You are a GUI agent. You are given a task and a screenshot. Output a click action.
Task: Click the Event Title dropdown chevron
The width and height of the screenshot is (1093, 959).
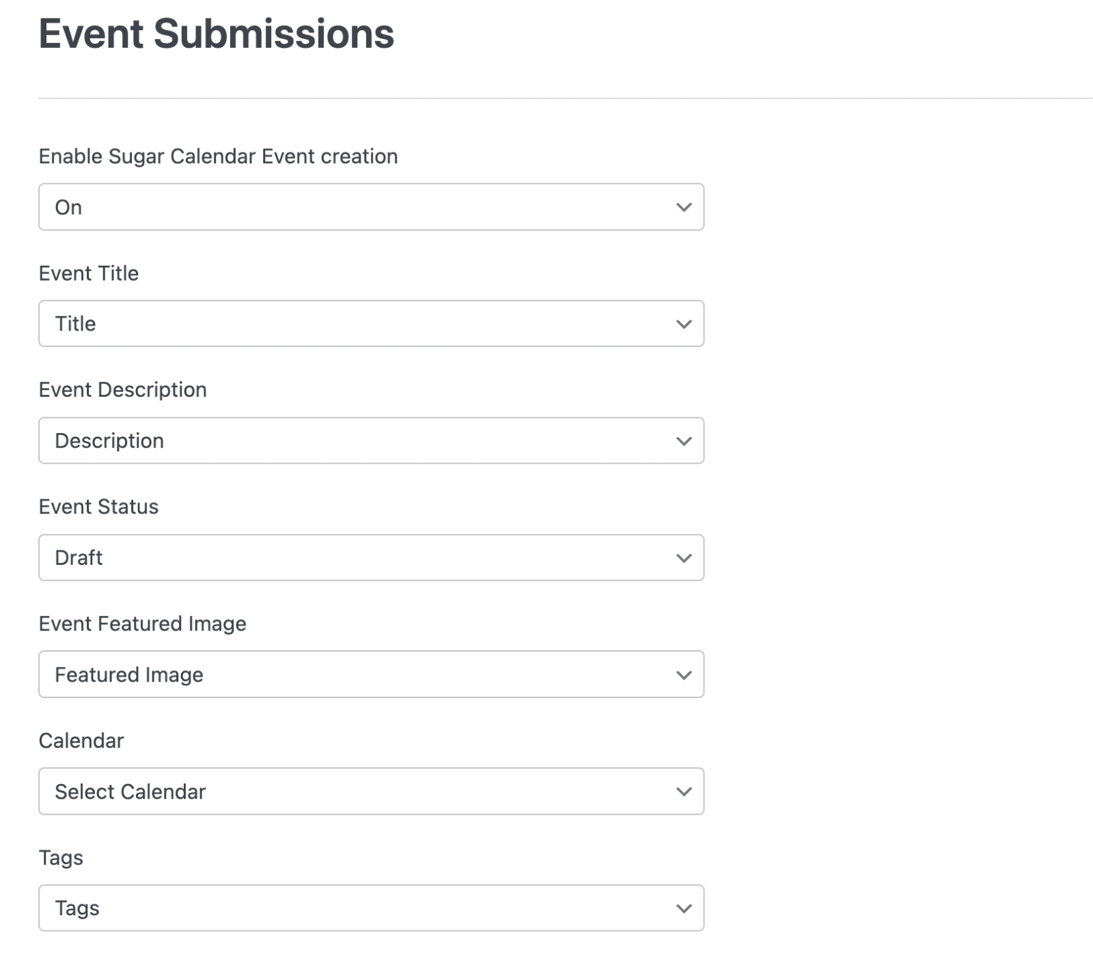tap(684, 323)
